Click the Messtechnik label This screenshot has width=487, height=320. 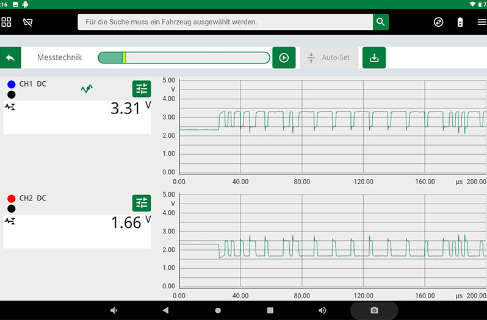tap(60, 57)
